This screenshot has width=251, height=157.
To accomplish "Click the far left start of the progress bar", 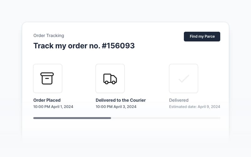I will coord(34,118).
